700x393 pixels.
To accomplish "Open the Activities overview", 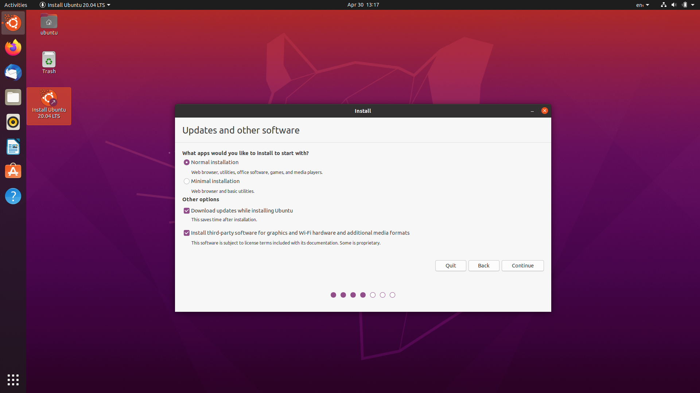I will [x=16, y=5].
